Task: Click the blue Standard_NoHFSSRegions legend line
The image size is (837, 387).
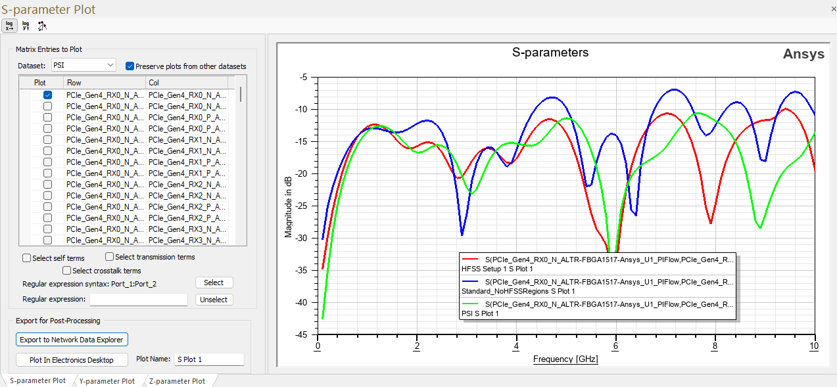Action: pos(469,282)
